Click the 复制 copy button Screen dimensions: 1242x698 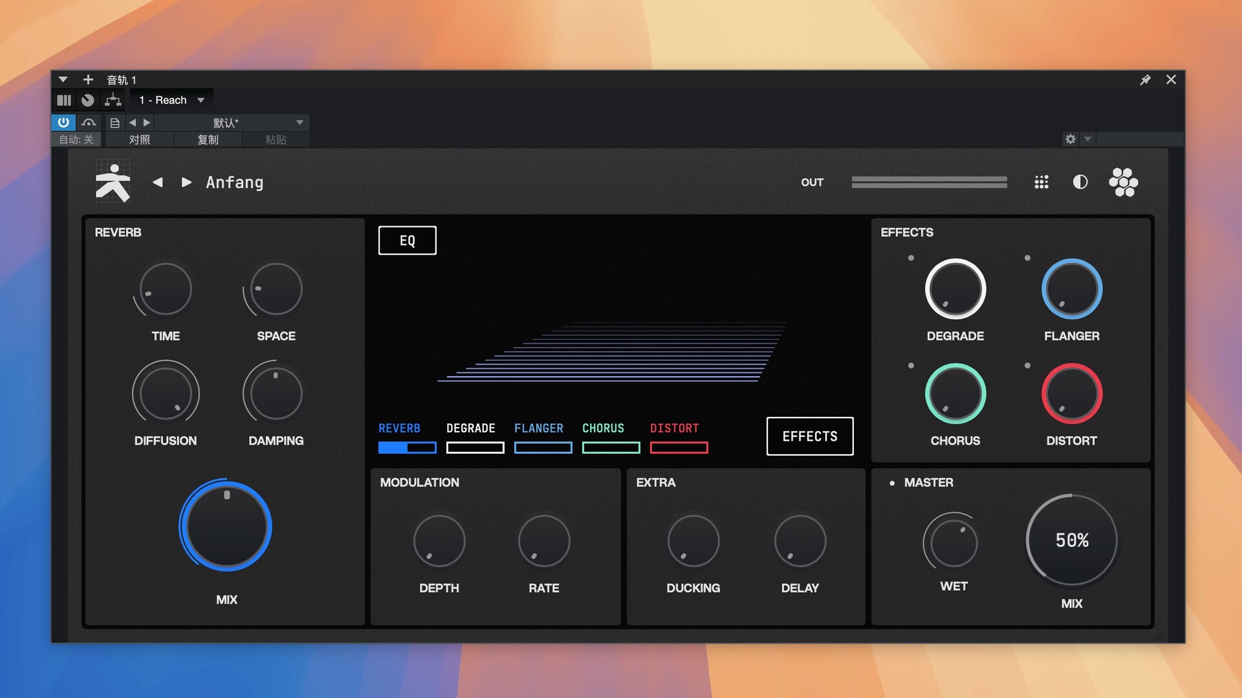[208, 140]
